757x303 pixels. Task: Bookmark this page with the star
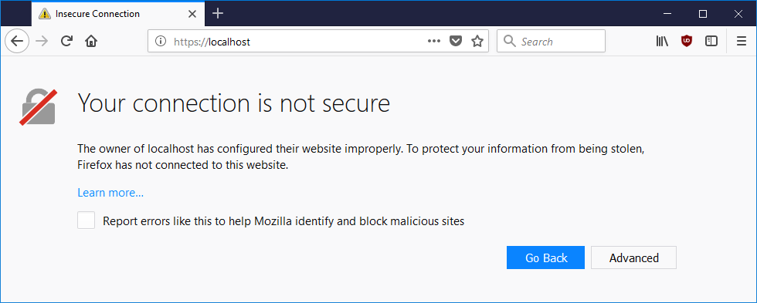click(477, 42)
